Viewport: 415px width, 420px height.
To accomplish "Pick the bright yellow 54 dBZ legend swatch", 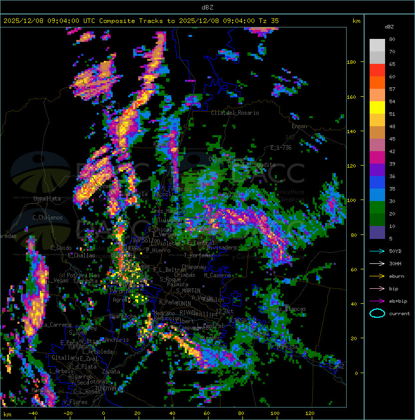I will tap(377, 107).
